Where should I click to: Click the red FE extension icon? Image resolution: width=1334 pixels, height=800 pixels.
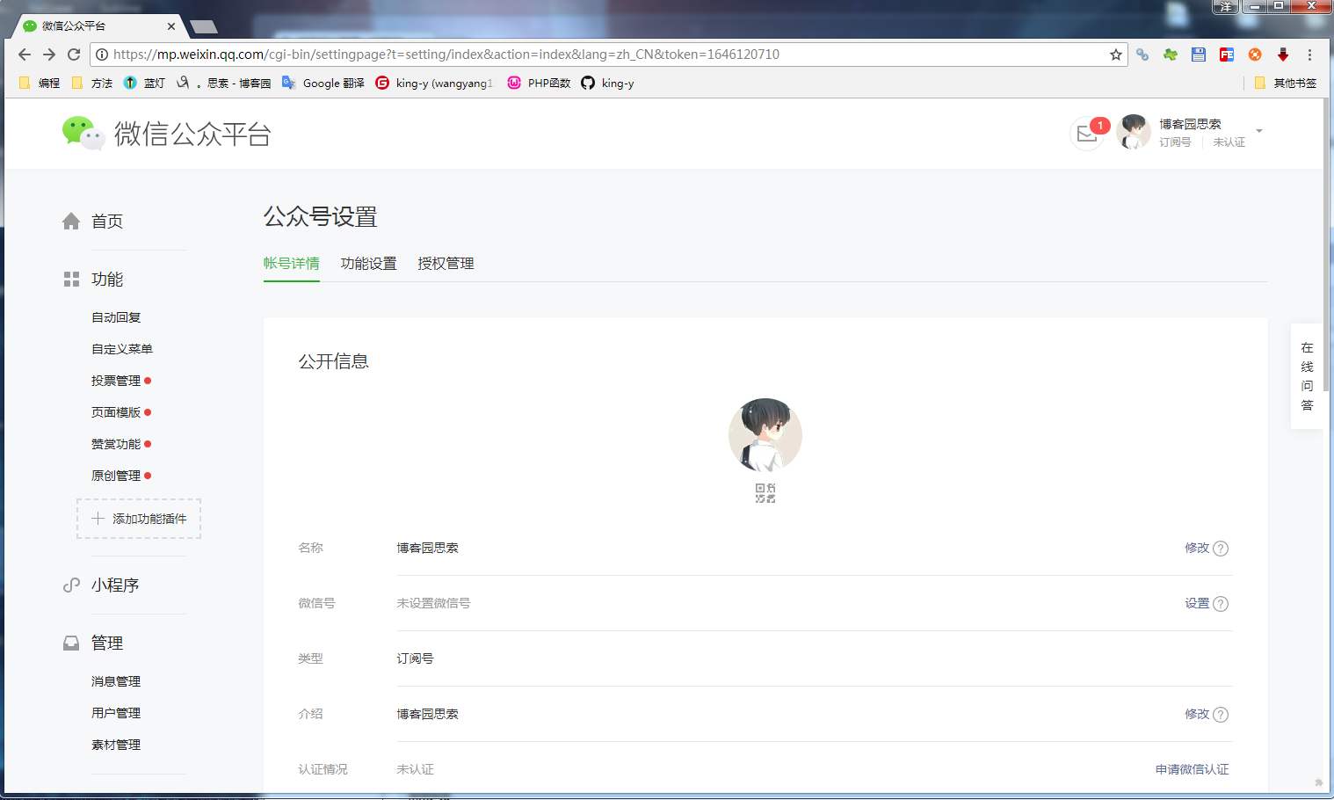[x=1227, y=55]
